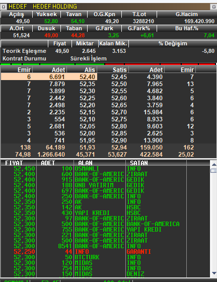
Task: Click the % Değişim value -5,80
Action: coord(208,51)
